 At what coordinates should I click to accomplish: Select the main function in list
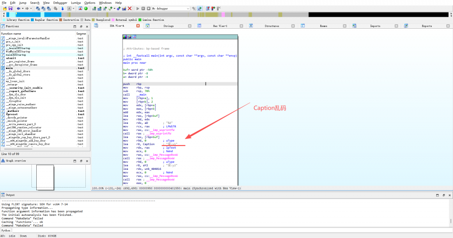10,68
